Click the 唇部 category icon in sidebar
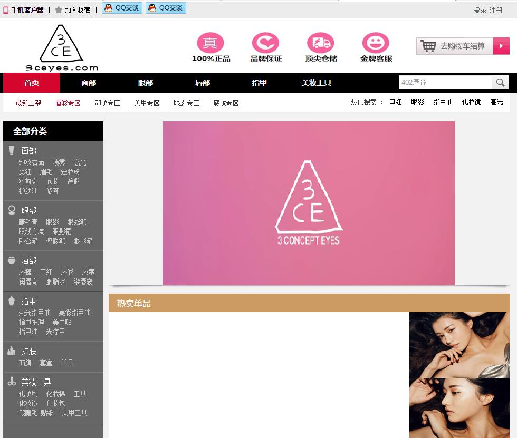Viewport: 517px width, 438px height. (x=12, y=260)
